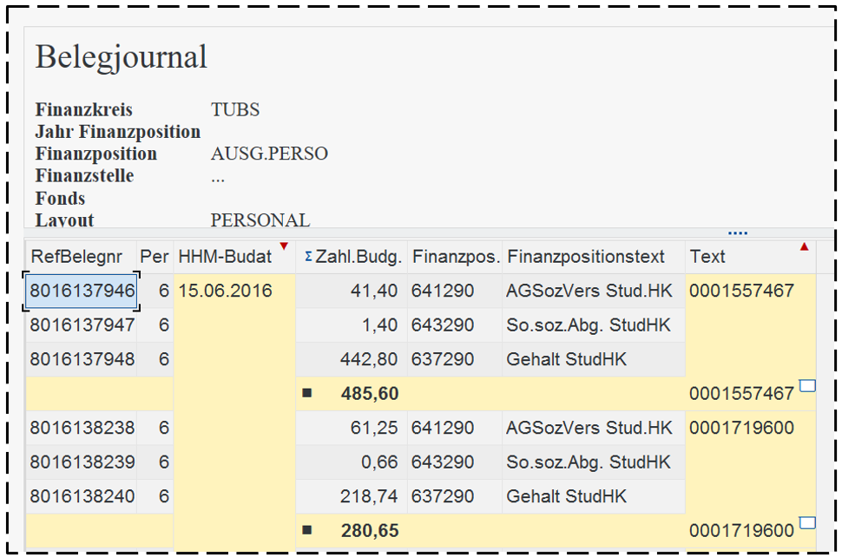This screenshot has width=842, height=557.
Task: Click the sum symbol in Zahl.Budg. header
Action: (309, 257)
